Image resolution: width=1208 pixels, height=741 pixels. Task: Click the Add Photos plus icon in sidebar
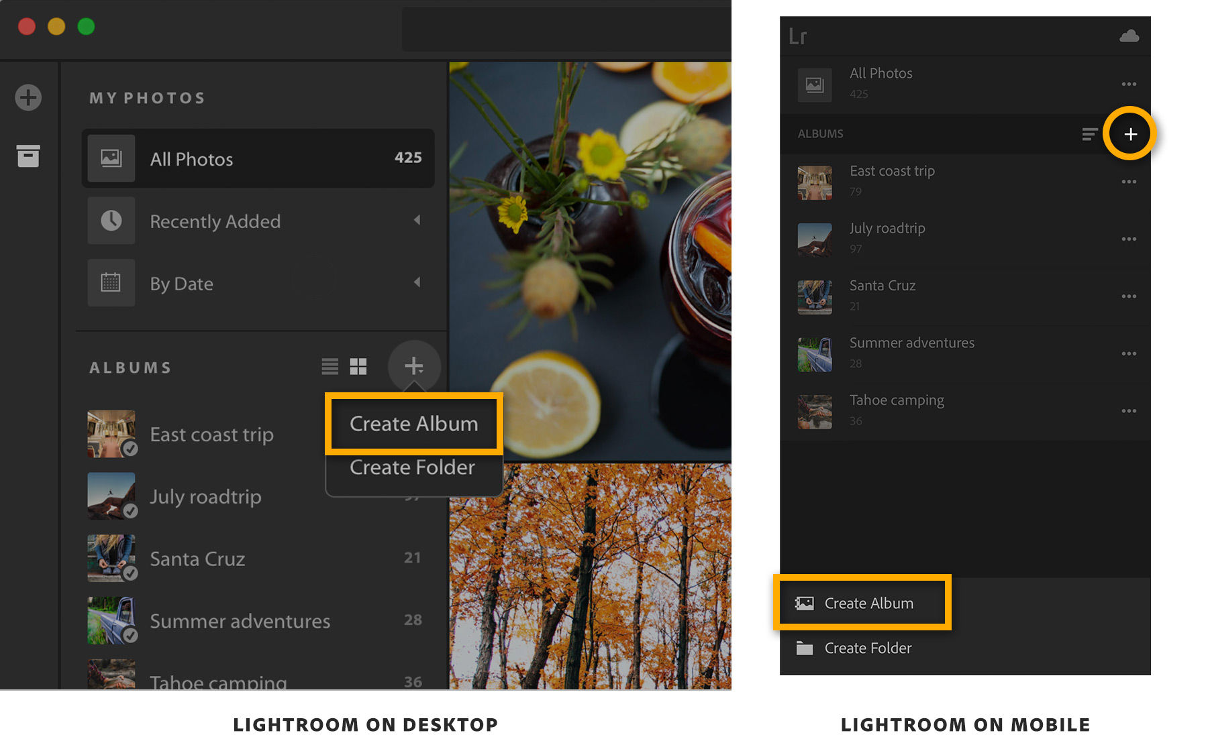(x=28, y=97)
